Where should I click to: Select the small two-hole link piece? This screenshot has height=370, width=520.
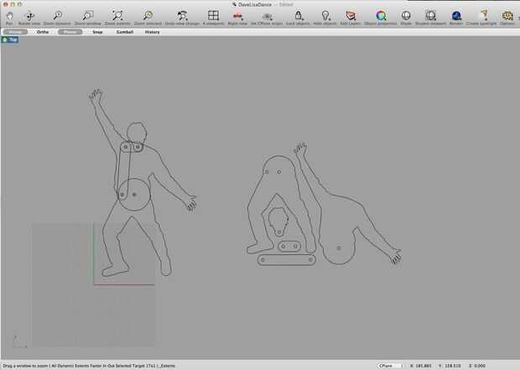click(289, 246)
